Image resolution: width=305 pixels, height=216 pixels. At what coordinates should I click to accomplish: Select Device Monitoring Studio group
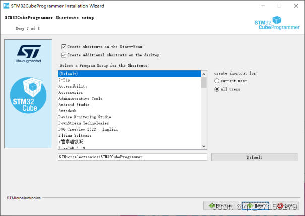click(130, 117)
